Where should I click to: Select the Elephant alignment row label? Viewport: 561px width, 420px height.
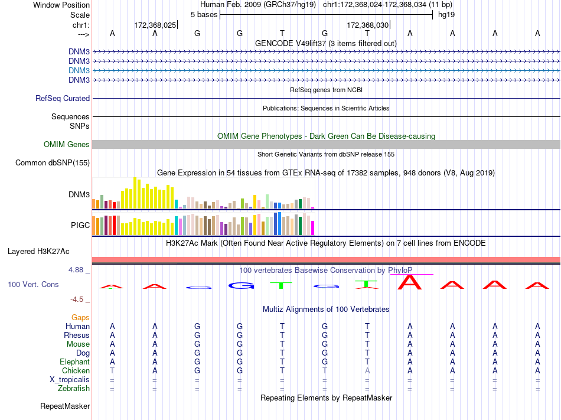click(74, 362)
